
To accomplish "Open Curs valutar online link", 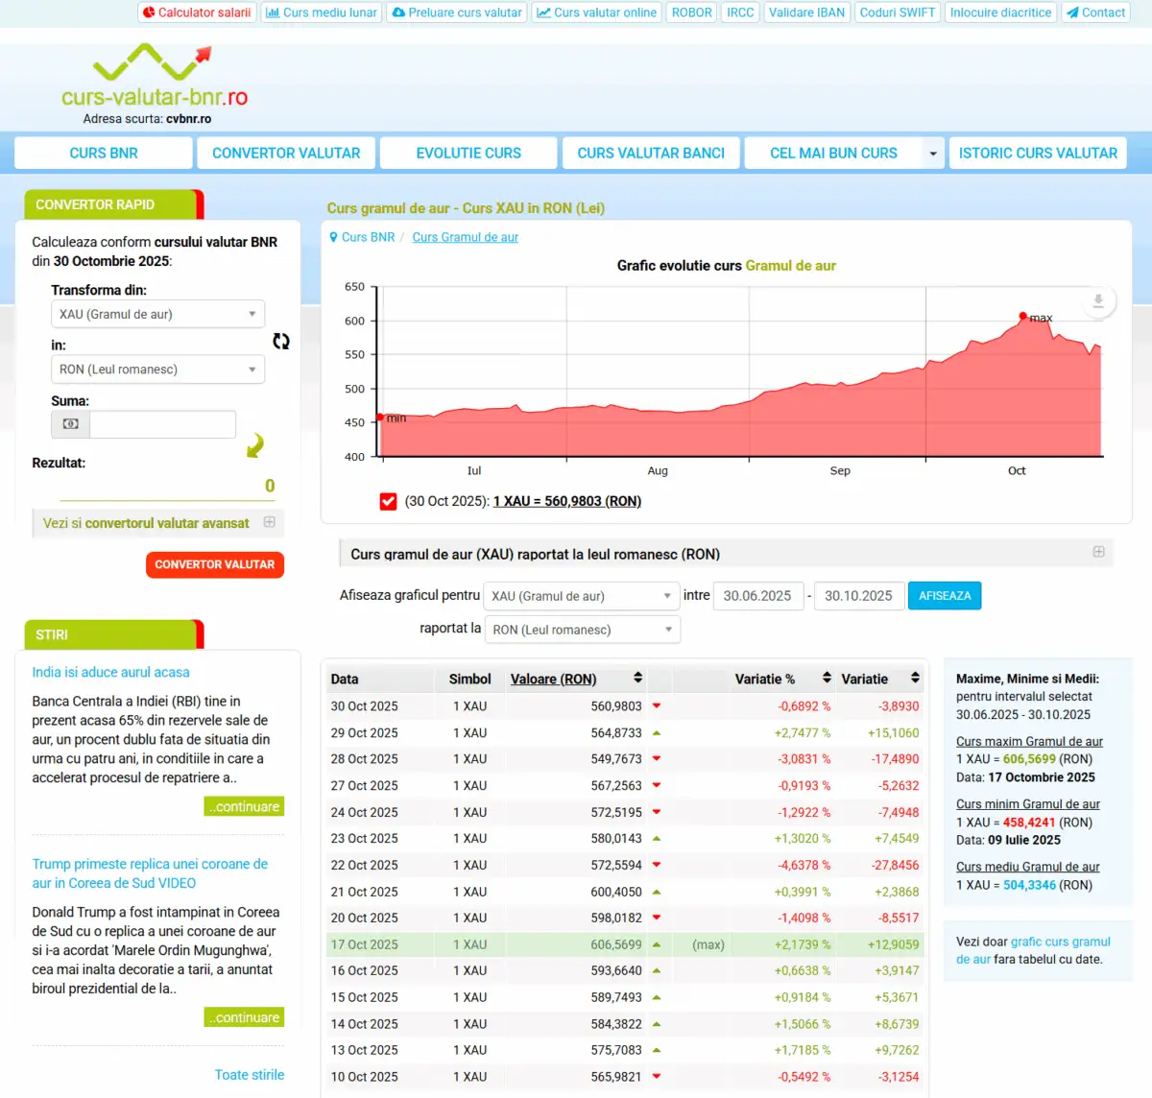I will [596, 12].
